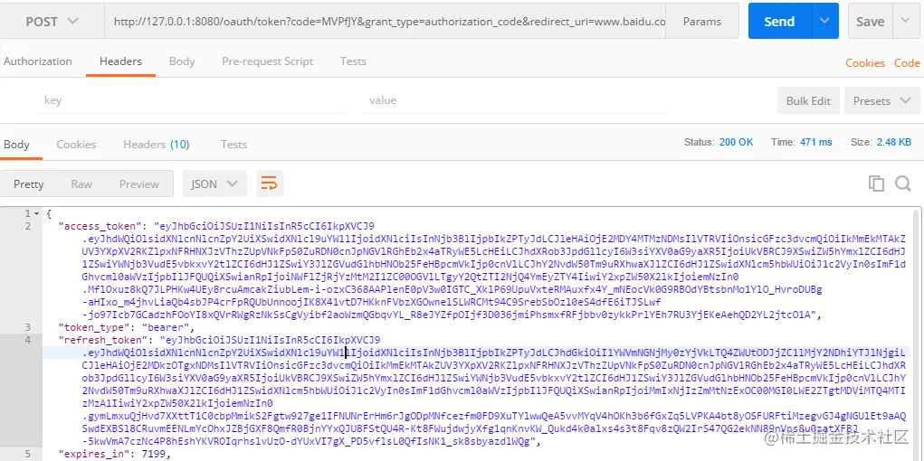
Task: Collapse JSON line 1 fold arrow
Action: coord(37,213)
